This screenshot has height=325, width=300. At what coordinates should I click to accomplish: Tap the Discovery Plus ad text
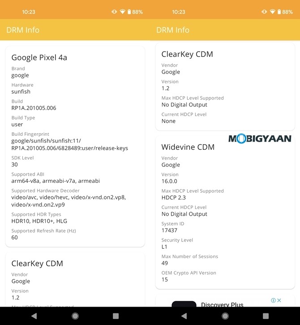point(222,304)
